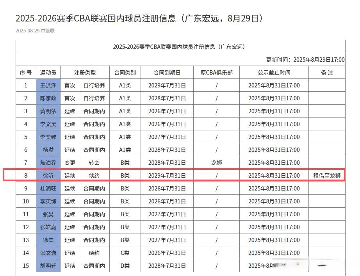Click the update time 2025年8月29日17:00

[x=319, y=60]
